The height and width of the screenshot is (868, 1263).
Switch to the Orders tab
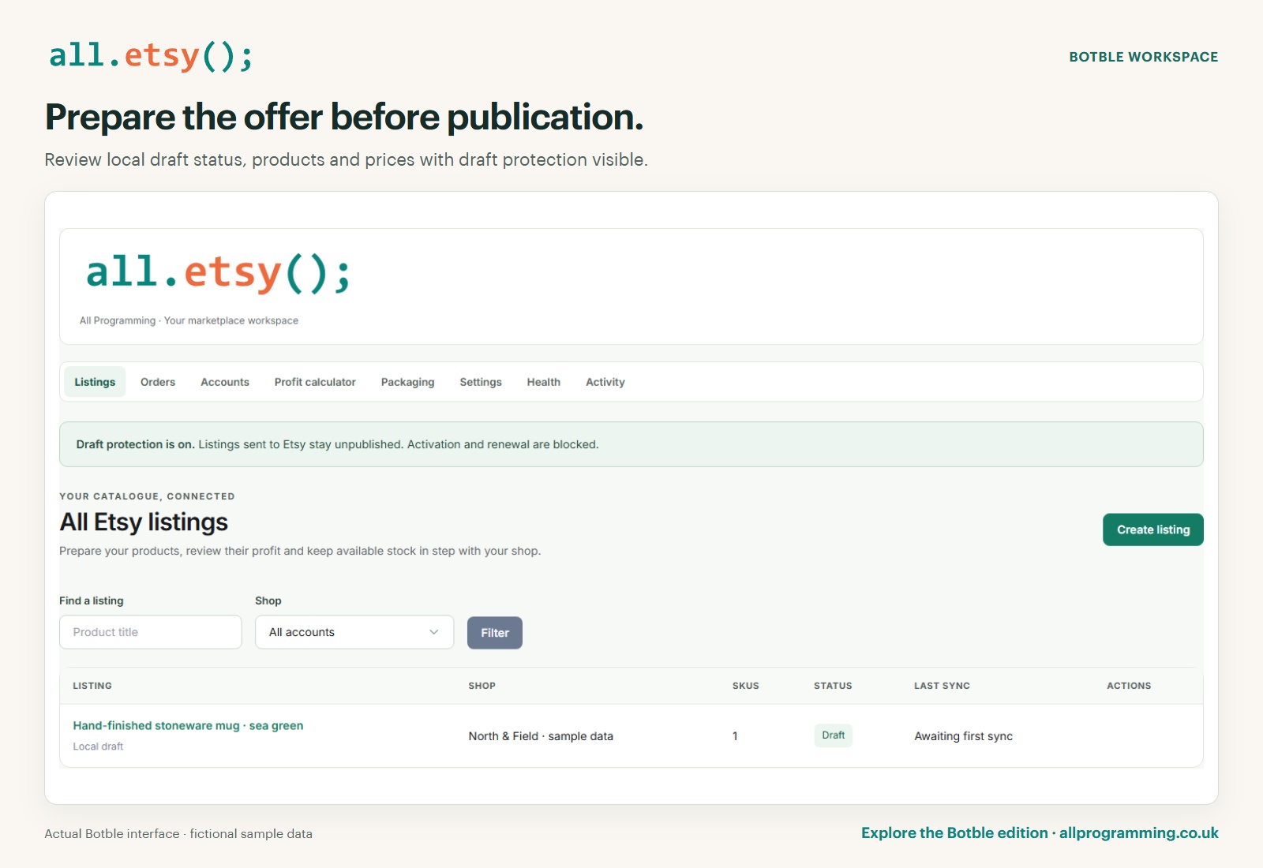pyautogui.click(x=158, y=382)
